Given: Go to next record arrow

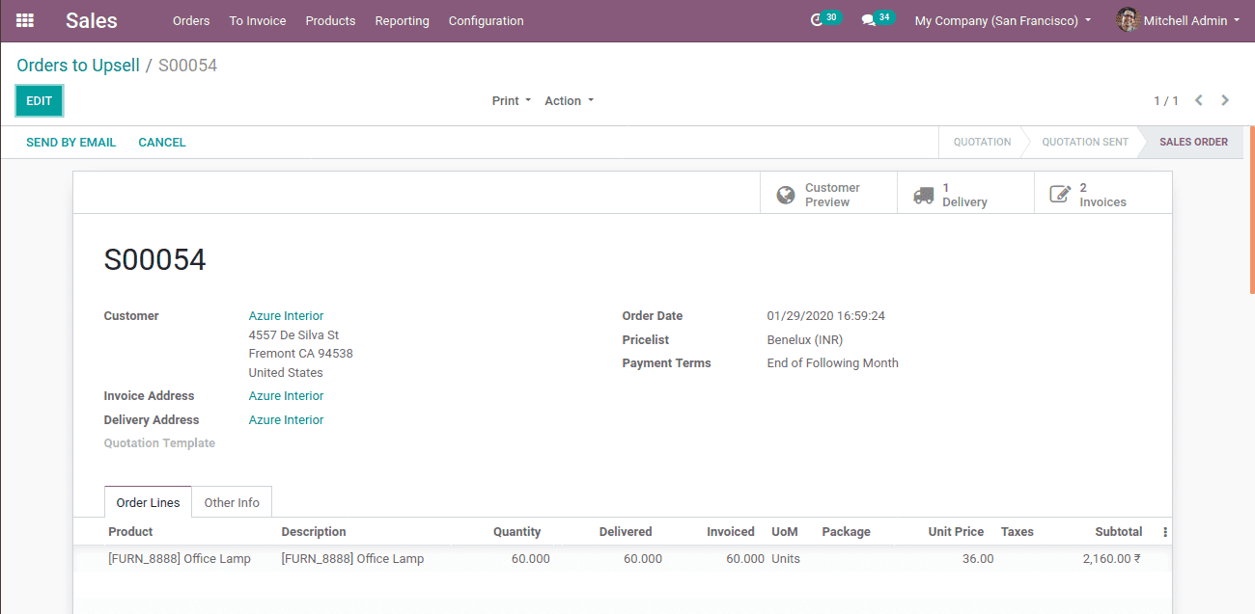Looking at the screenshot, I should [x=1225, y=100].
